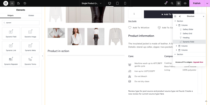Image resolution: width=210 pixels, height=105 pixels.
Task: Click the Product in action heading
Action: click(x=58, y=51)
